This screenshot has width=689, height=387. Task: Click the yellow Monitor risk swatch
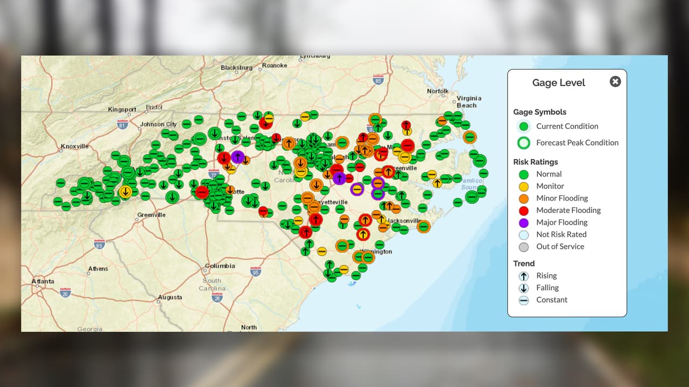click(524, 186)
